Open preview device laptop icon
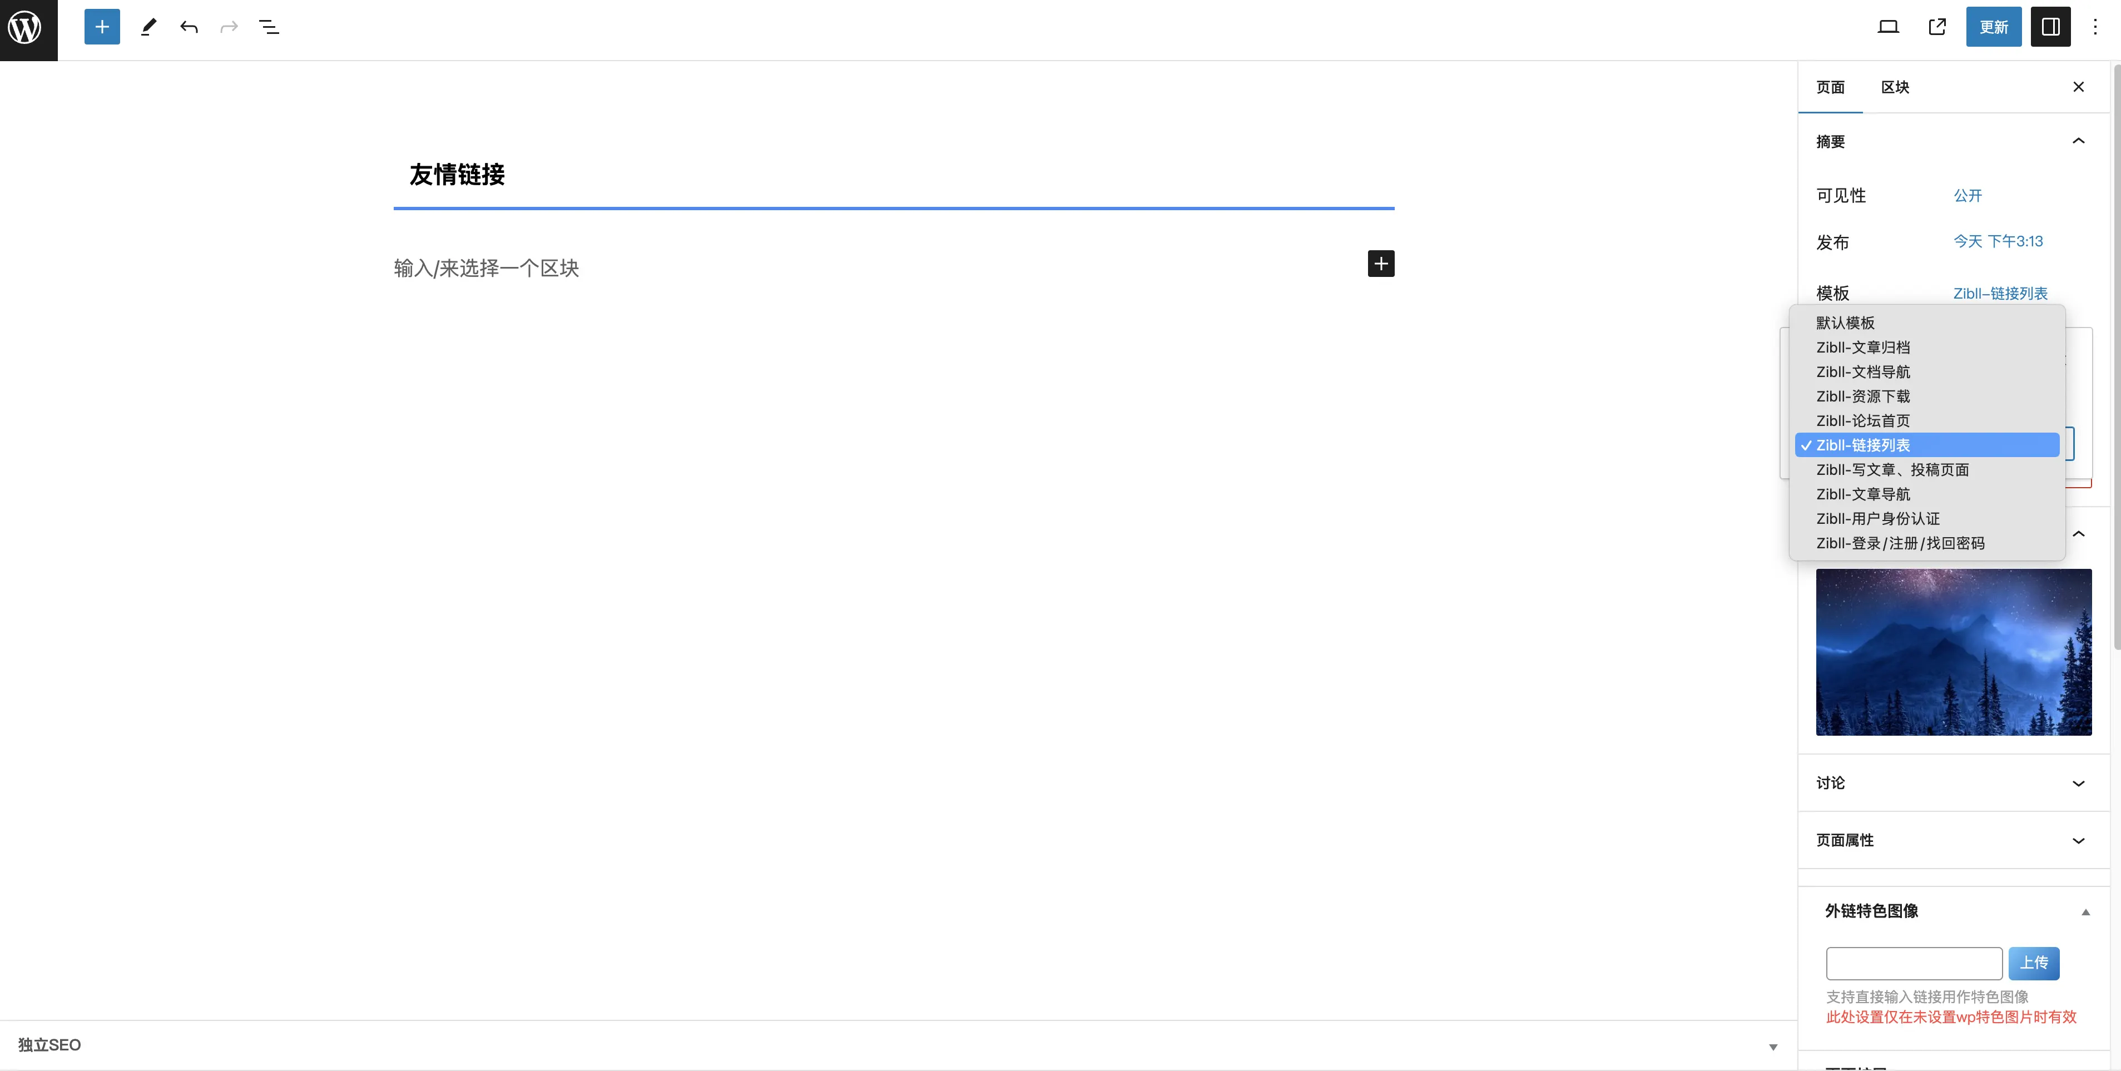This screenshot has width=2121, height=1071. pos(1888,27)
